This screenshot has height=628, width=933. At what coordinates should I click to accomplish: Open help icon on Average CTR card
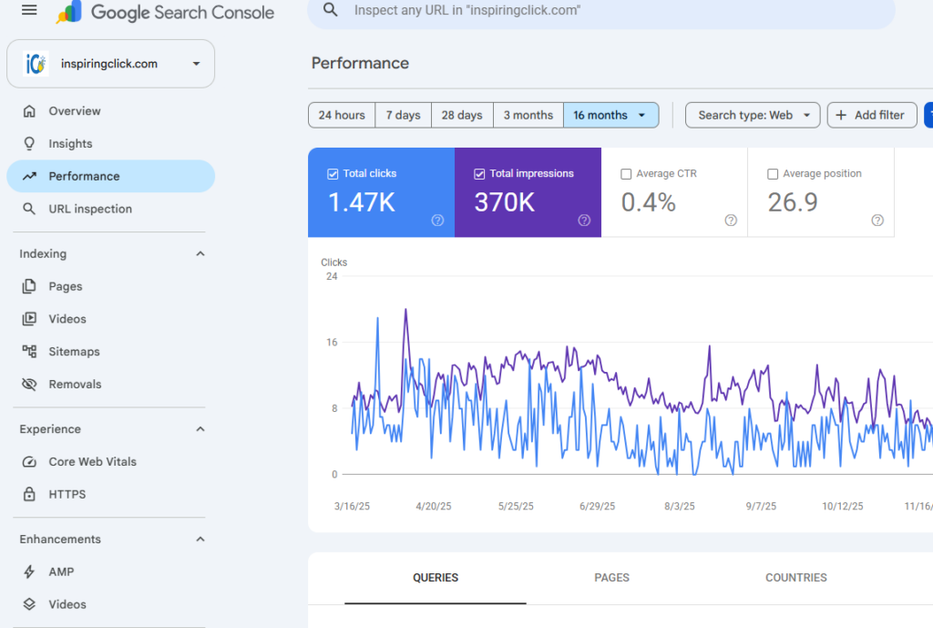(x=731, y=221)
